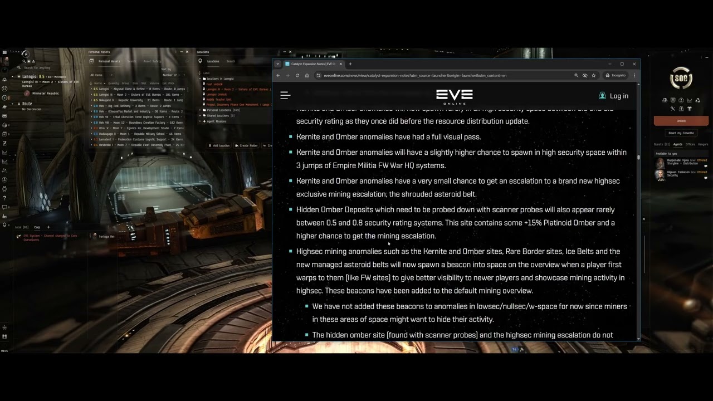
Task: Click the EVE Online logo
Action: [x=455, y=96]
